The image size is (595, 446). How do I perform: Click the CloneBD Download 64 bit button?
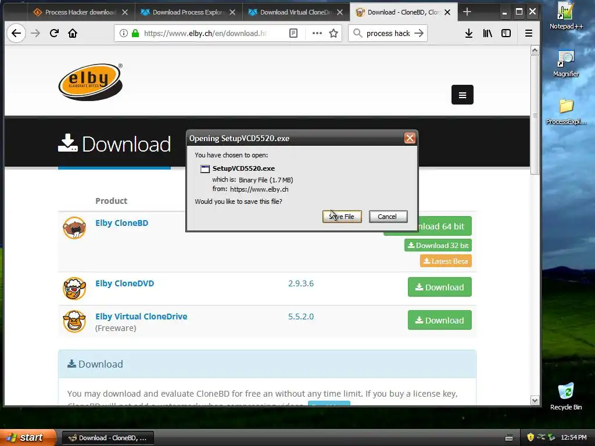445,226
